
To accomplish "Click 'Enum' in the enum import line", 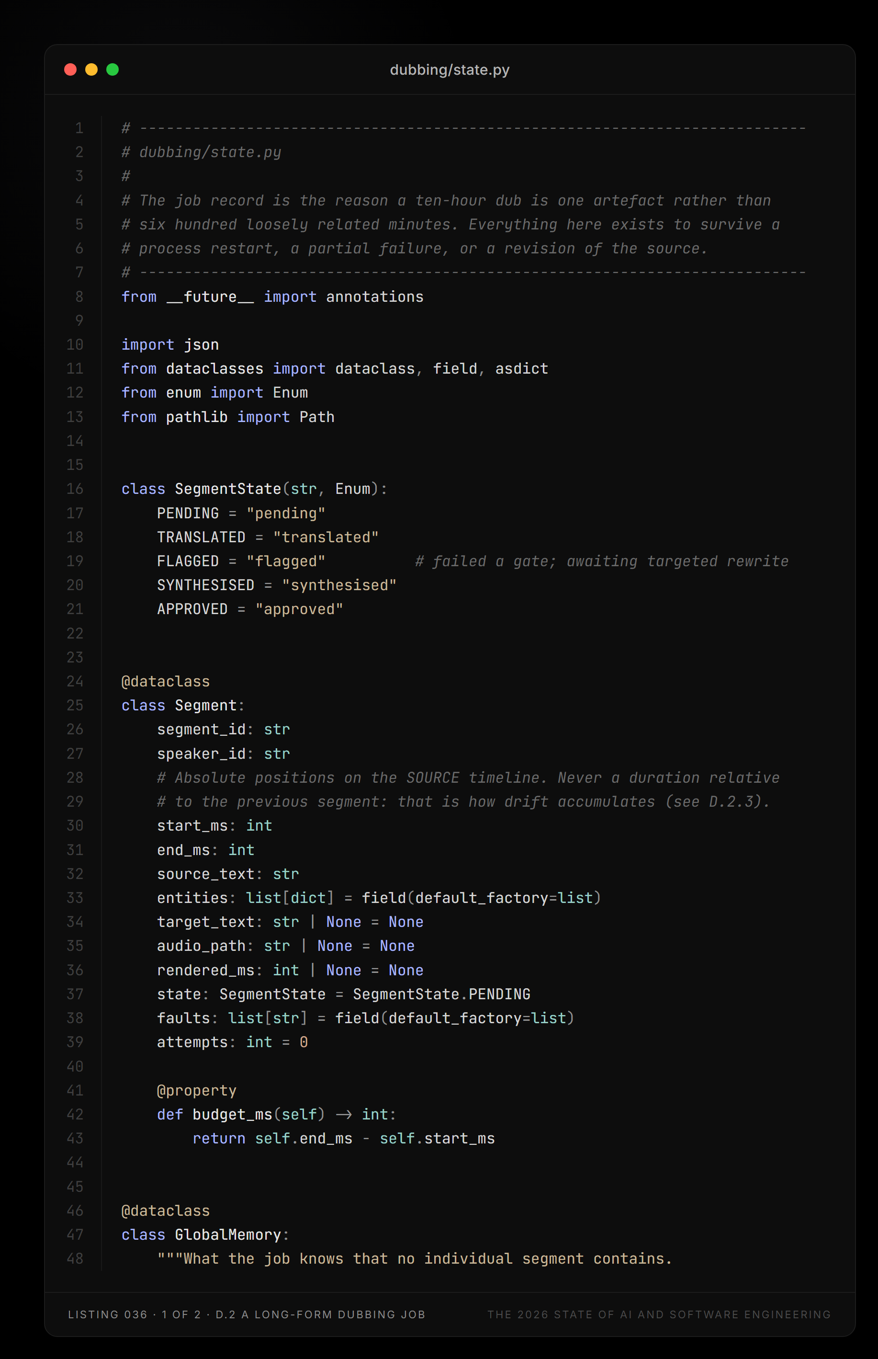I will [290, 392].
